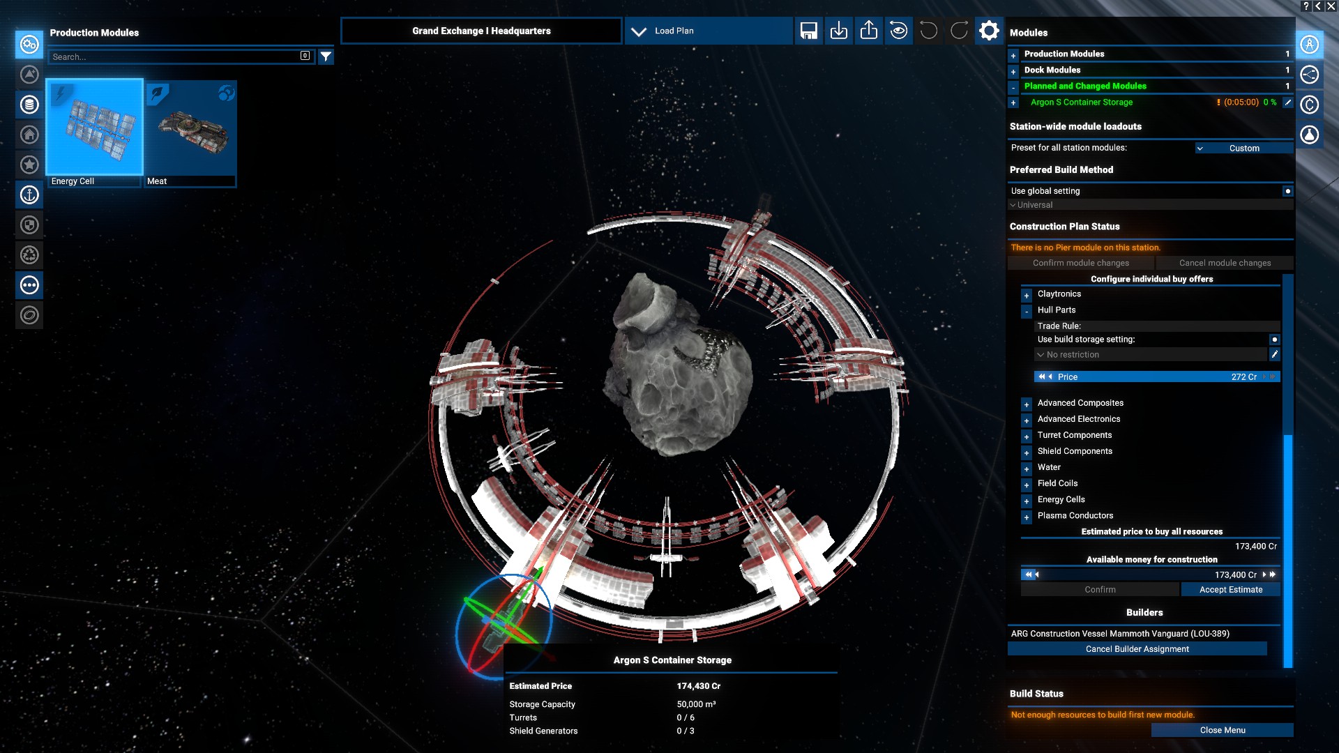This screenshot has width=1339, height=753.
Task: Expand the Field Coils buy offer
Action: click(x=1027, y=485)
